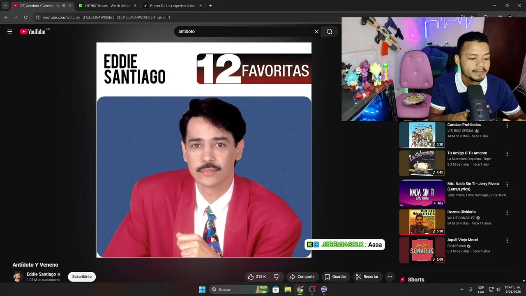Like the video with thumbs up 215 K
The width and height of the screenshot is (526, 296).
pos(257,277)
